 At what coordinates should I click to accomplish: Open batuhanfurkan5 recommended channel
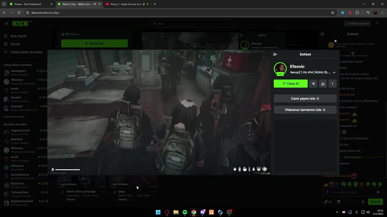[25, 203]
